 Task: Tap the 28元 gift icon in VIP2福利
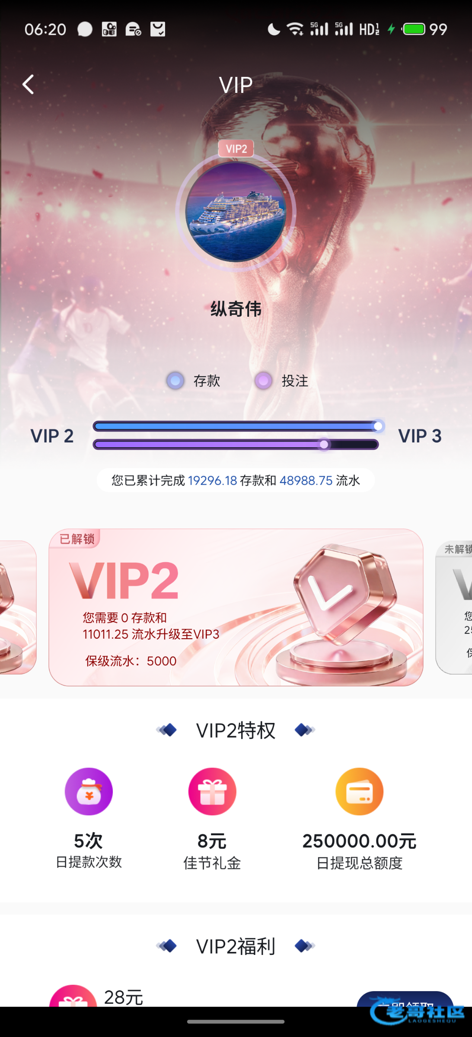click(73, 996)
